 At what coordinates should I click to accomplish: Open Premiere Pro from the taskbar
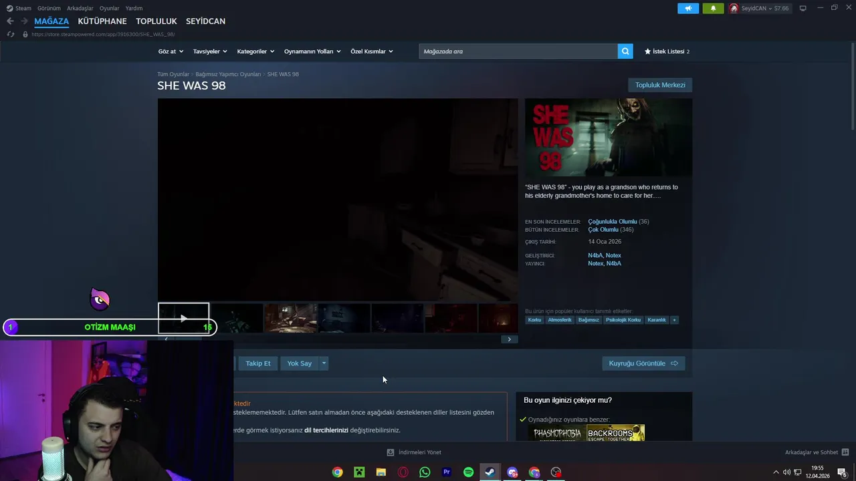447,472
